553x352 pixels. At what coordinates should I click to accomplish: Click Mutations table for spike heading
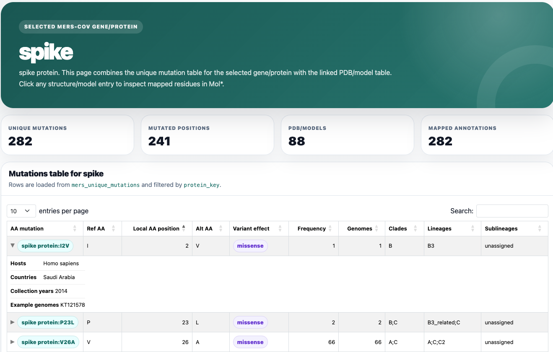[56, 173]
